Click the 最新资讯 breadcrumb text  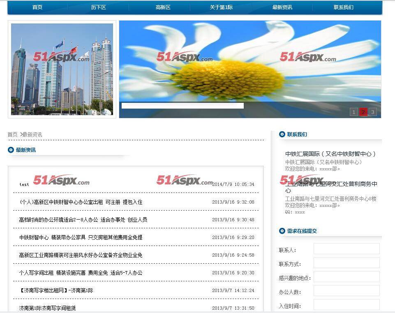pyautogui.click(x=32, y=134)
